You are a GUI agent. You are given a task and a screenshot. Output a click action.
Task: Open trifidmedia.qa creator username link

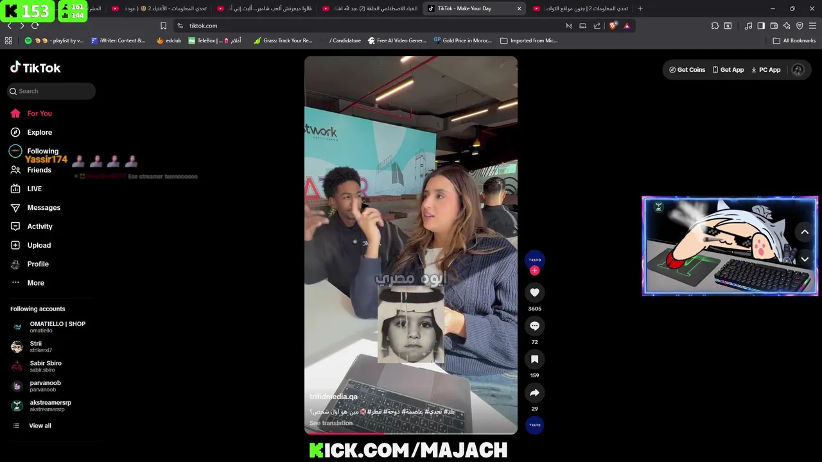pyautogui.click(x=333, y=397)
